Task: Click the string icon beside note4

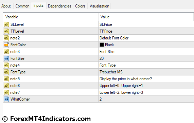Action: pos(6,65)
